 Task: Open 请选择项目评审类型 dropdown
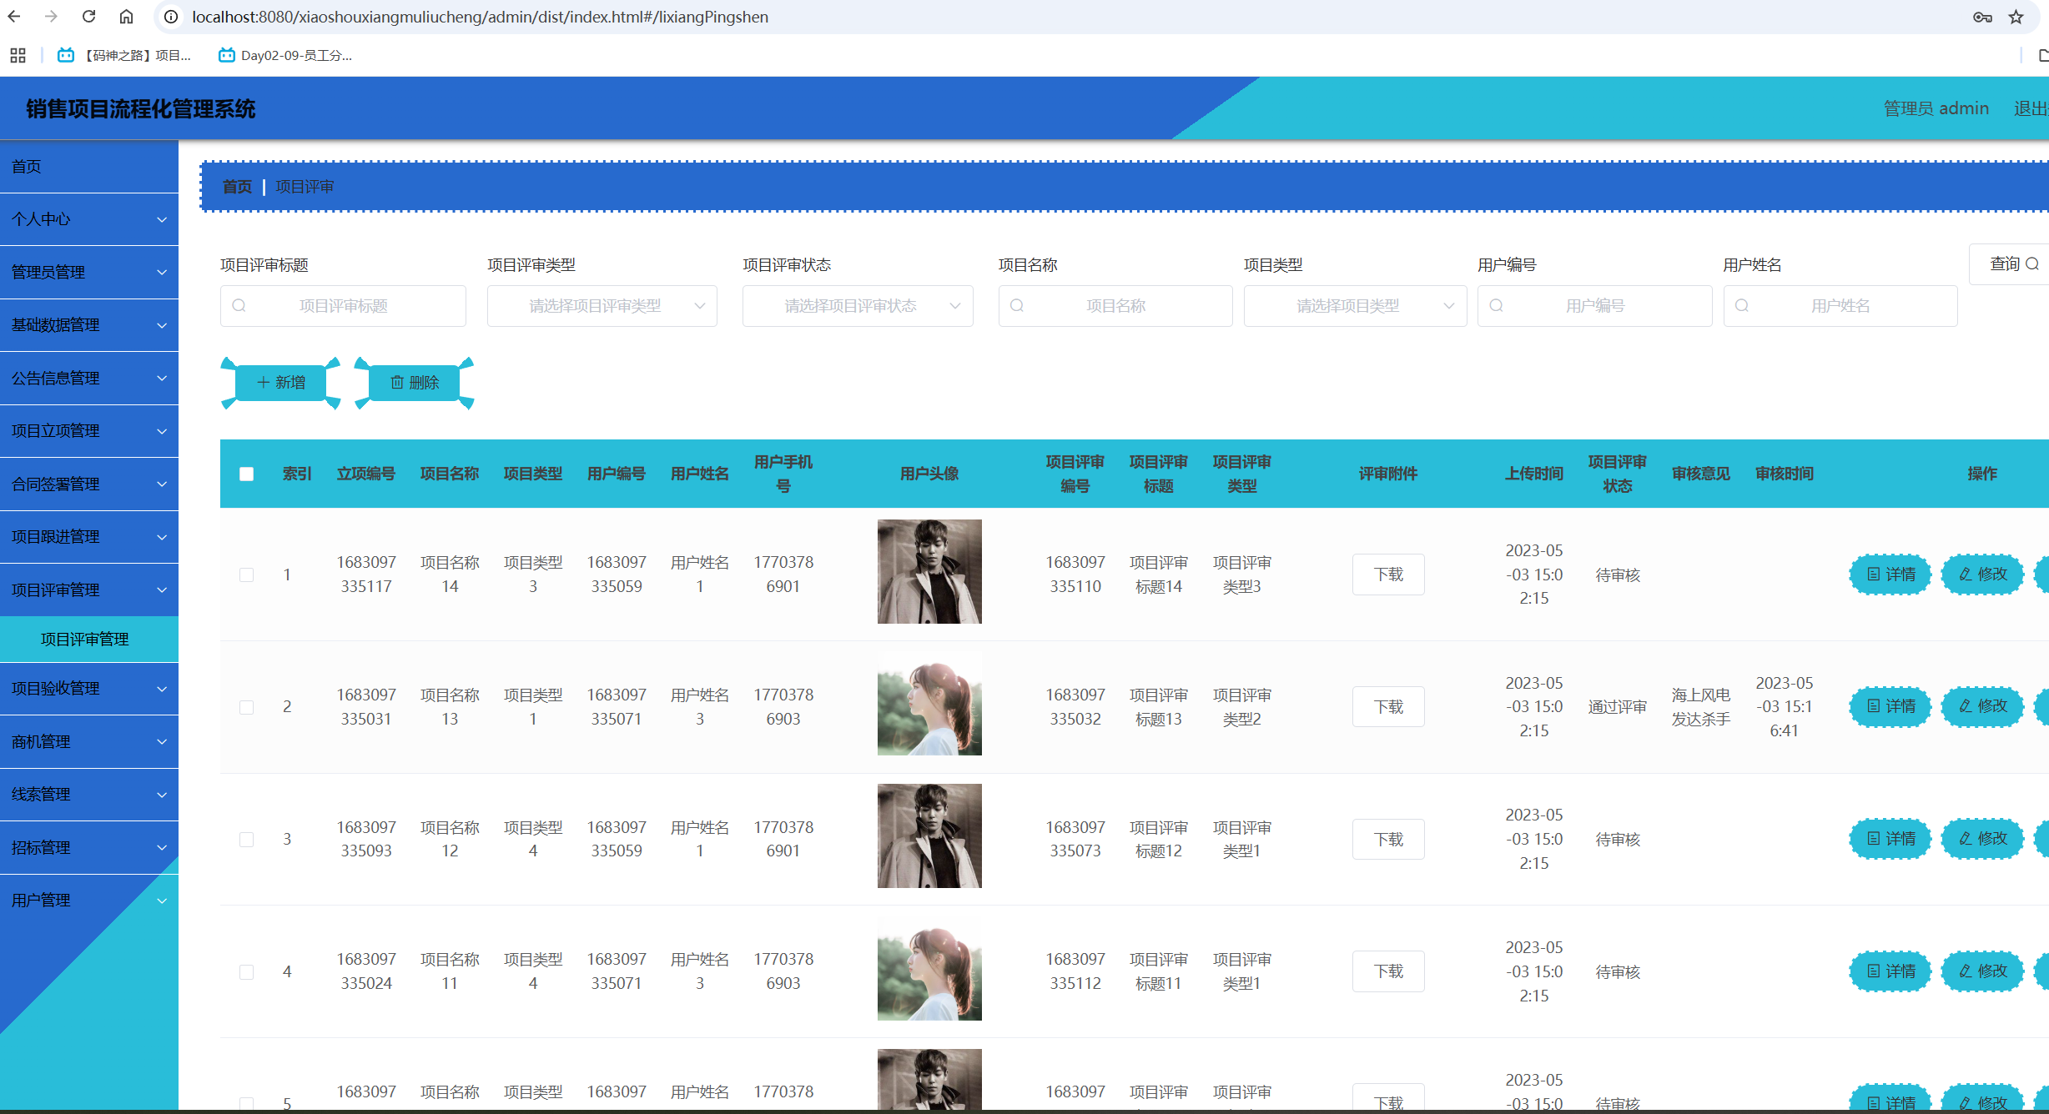602,306
